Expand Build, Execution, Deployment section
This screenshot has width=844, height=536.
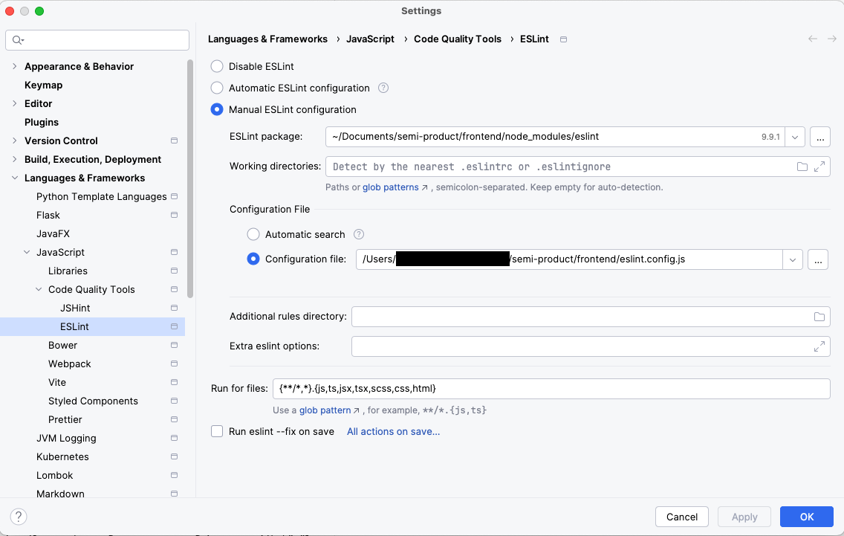tap(15, 159)
